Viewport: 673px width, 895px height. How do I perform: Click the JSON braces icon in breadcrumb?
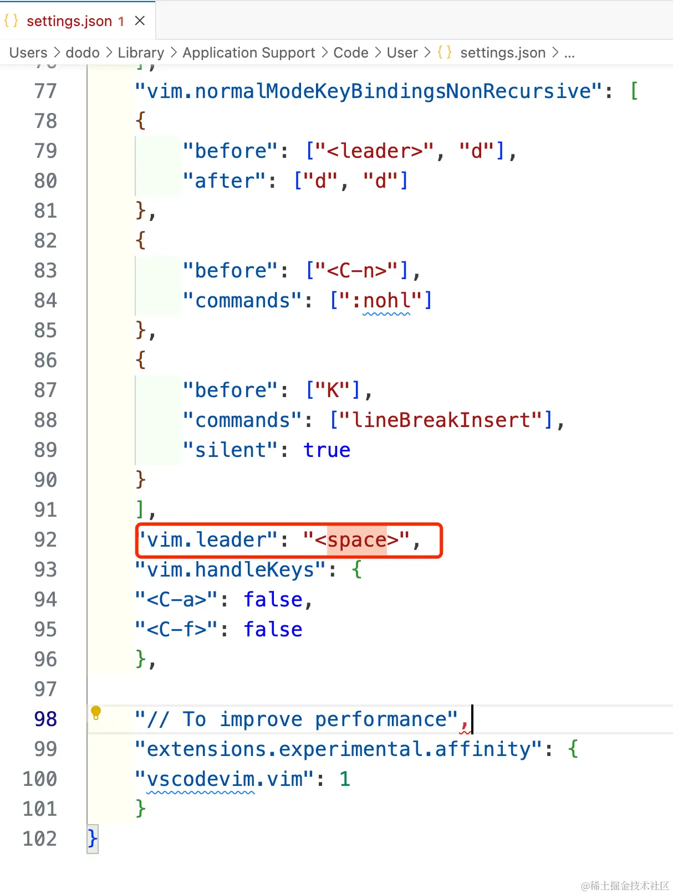click(x=445, y=53)
